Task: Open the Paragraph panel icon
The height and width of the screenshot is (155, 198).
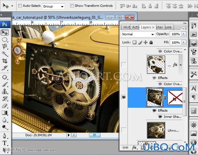Action: point(194,97)
